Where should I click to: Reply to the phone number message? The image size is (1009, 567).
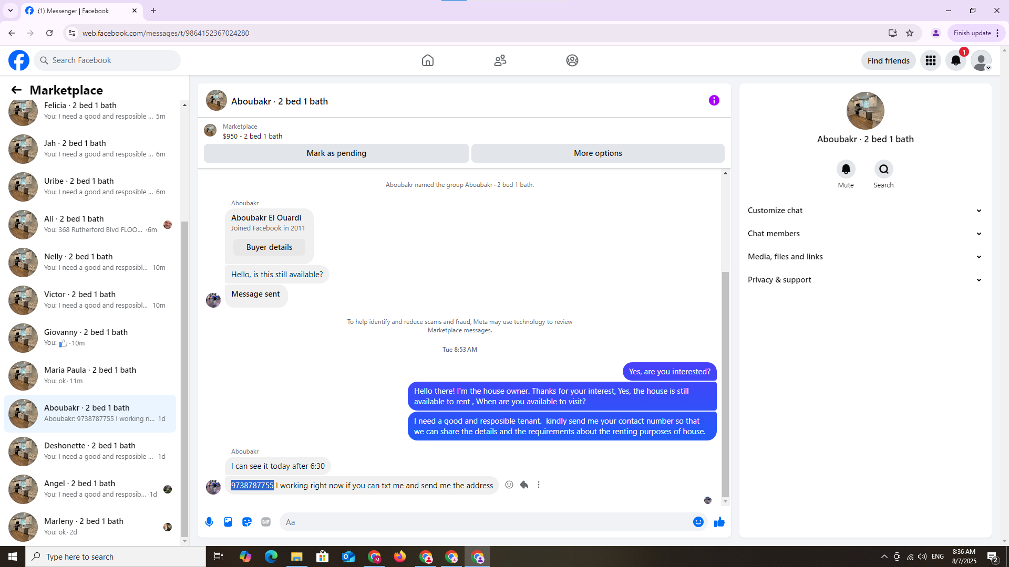click(524, 485)
